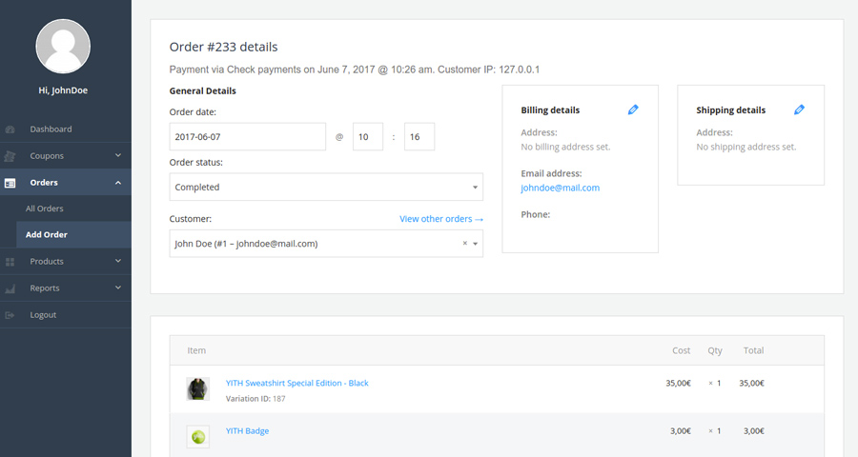Image resolution: width=858 pixels, height=457 pixels.
Task: Open the Order status dropdown
Action: pos(326,188)
